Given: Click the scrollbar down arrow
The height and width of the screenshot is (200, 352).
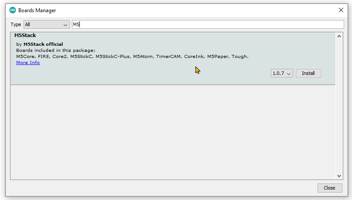Looking at the screenshot, I should [339, 176].
